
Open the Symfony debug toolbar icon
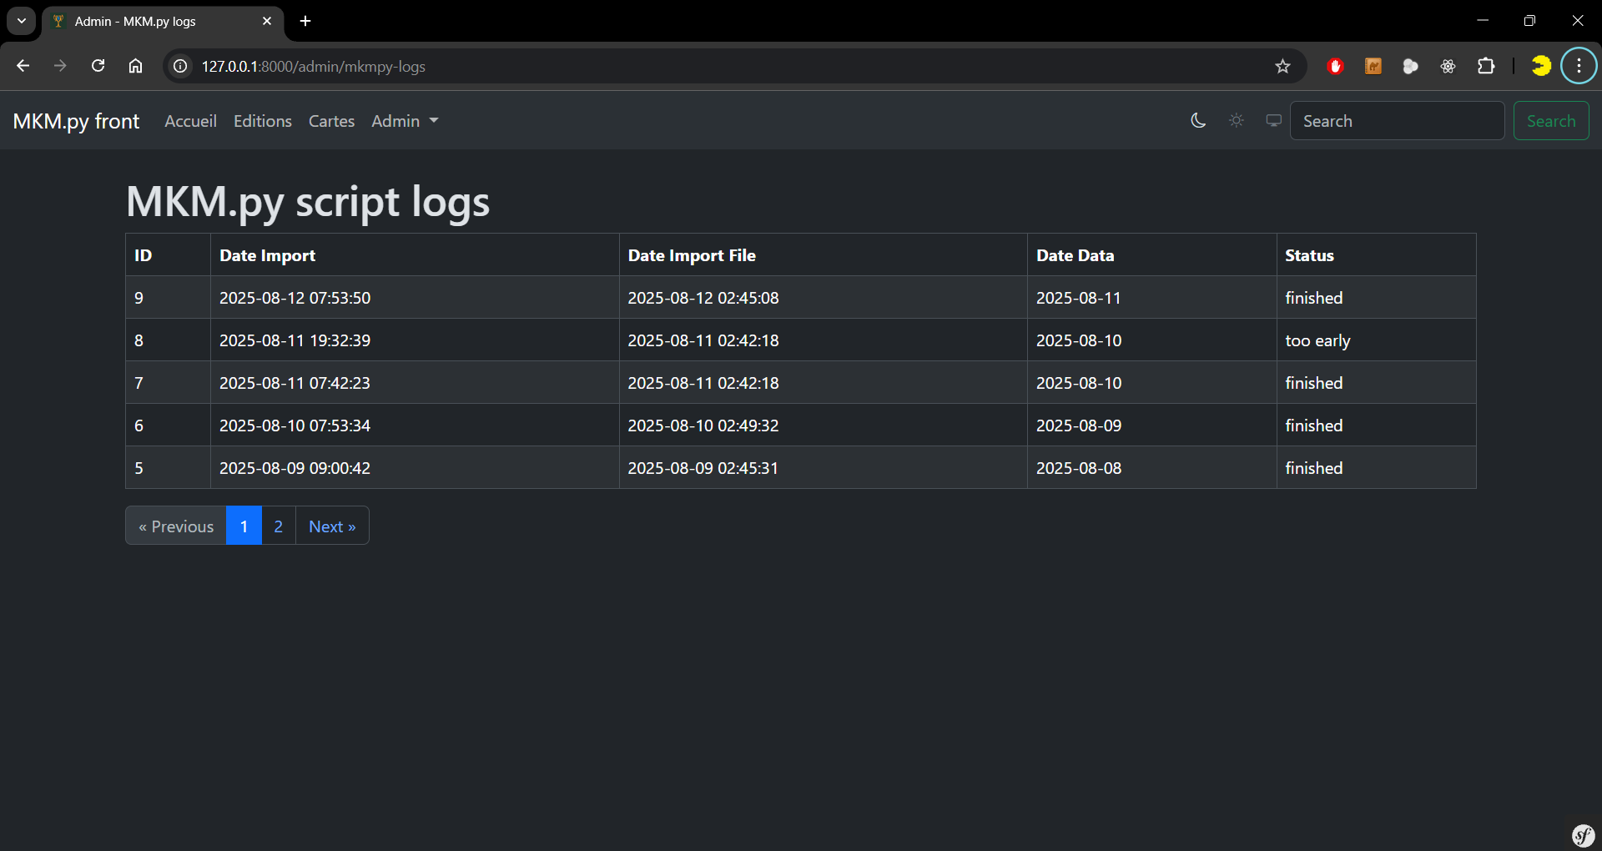1583,834
